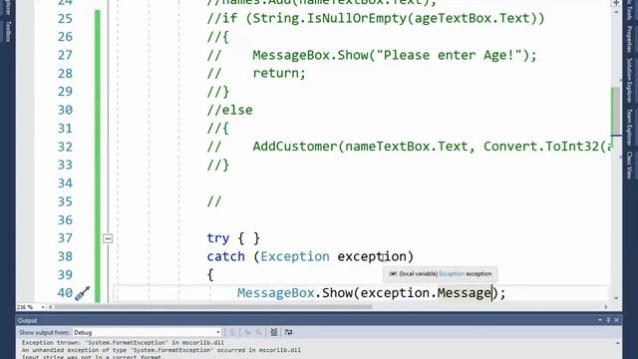Screen dimensions: 638x359
Task: Click 'Exception thrown' line in Output
Action: [123, 343]
